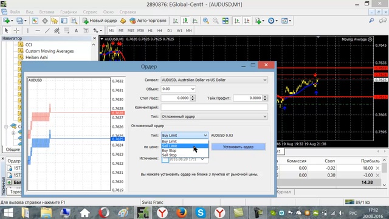389x219 pixels.
Task: Click the tile windows grid icon
Action: (225, 21)
